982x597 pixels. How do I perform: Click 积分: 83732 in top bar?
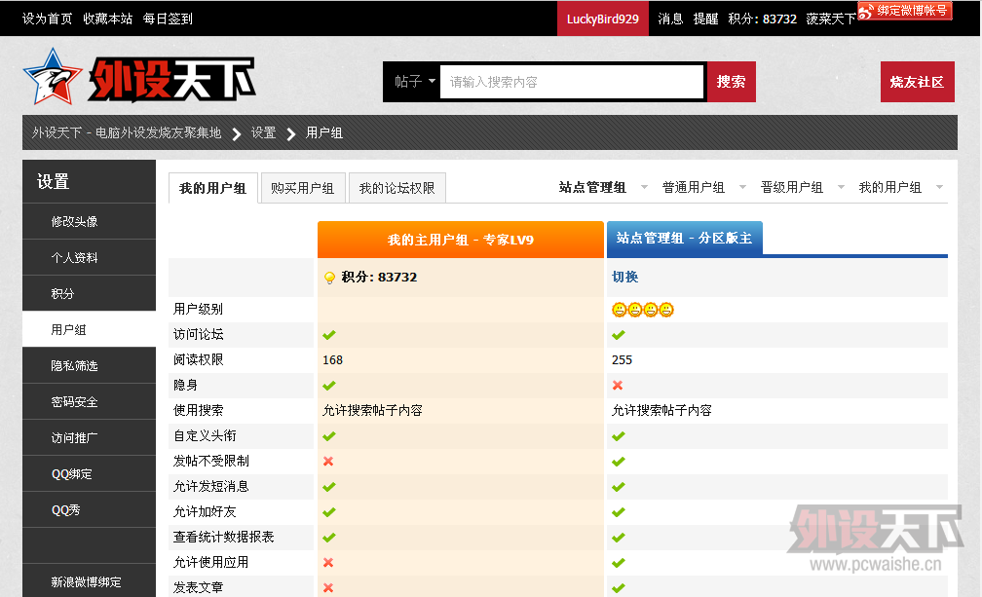pos(762,19)
